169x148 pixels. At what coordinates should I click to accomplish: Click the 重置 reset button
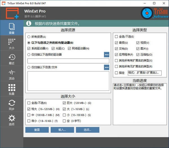pyautogui.click(x=37, y=130)
